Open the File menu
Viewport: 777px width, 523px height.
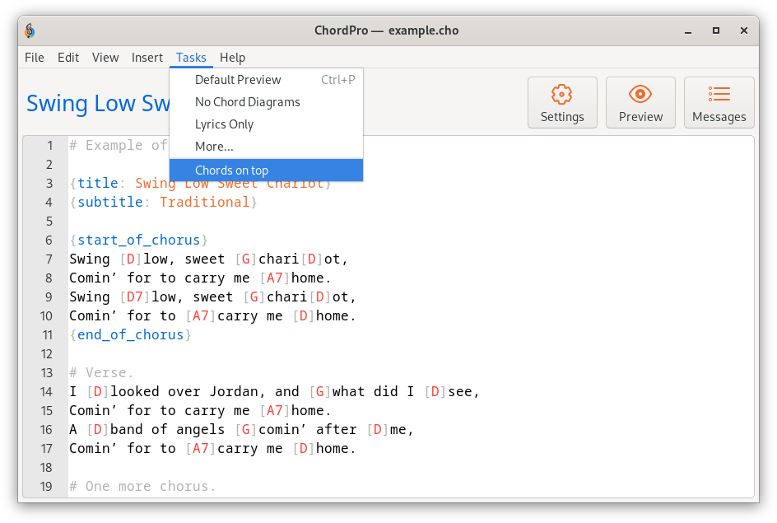pos(35,58)
